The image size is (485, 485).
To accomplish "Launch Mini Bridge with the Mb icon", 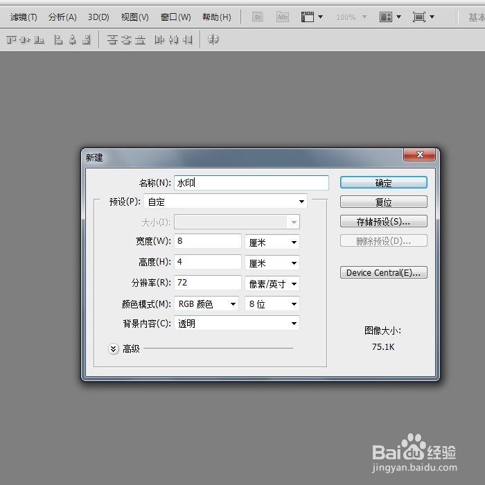I will click(283, 17).
